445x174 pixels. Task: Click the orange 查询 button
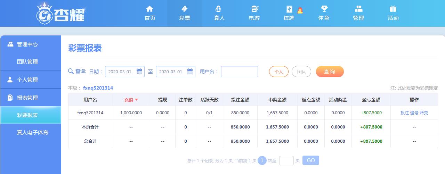tap(330, 72)
